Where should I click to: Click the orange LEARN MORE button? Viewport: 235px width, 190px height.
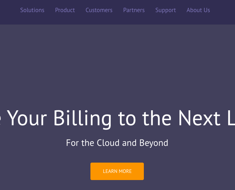tap(117, 171)
